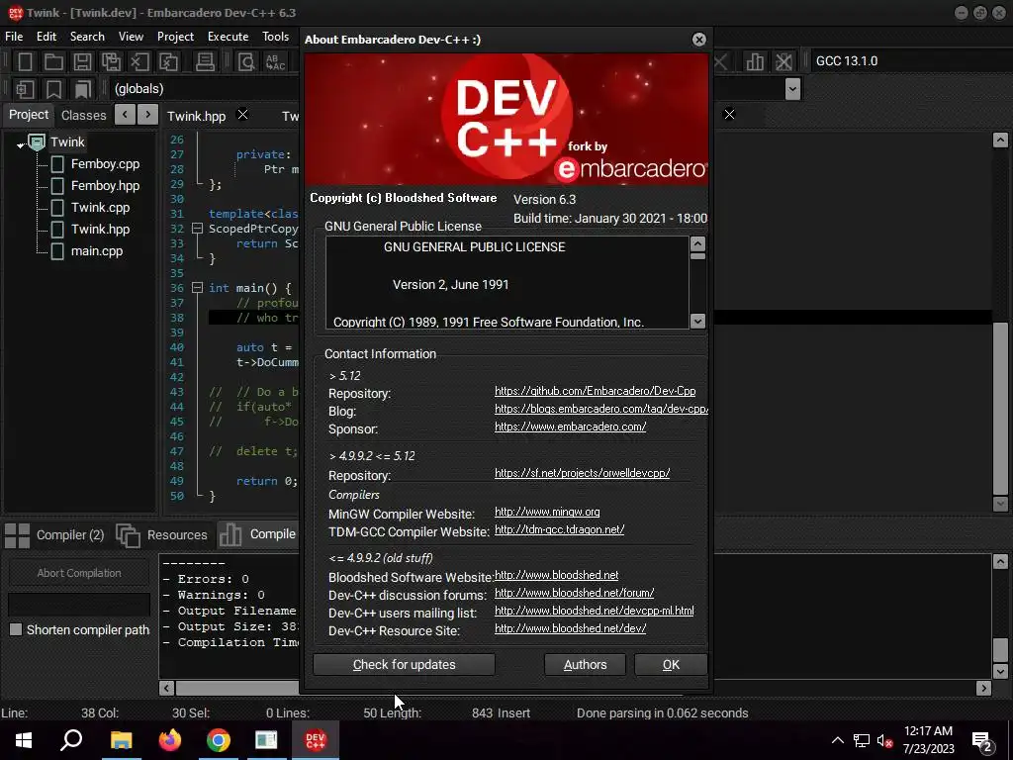The width and height of the screenshot is (1013, 760).
Task: Click the Print icon in toolbar
Action: [x=205, y=61]
